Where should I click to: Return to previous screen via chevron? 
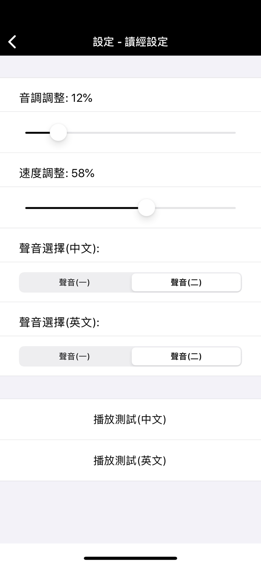[x=12, y=41]
